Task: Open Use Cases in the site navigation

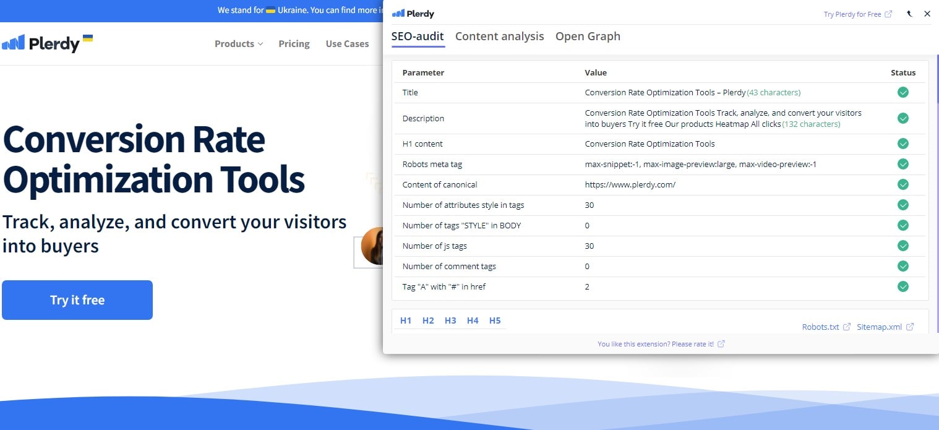Action: pyautogui.click(x=347, y=43)
